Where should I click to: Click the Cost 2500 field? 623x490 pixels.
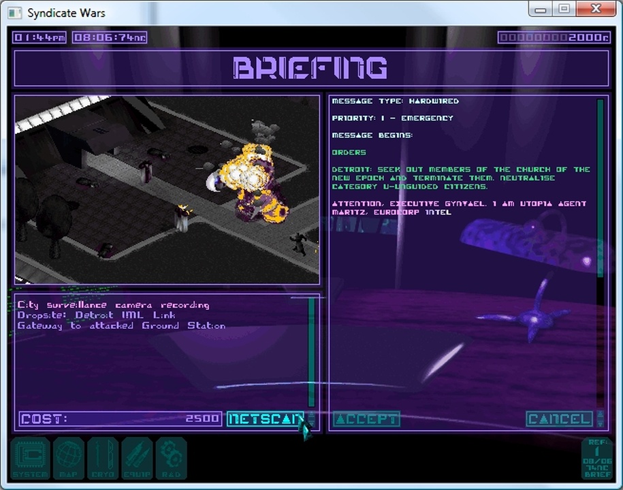pyautogui.click(x=121, y=419)
